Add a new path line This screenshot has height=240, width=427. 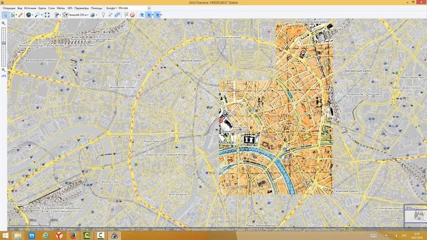[x=110, y=15]
